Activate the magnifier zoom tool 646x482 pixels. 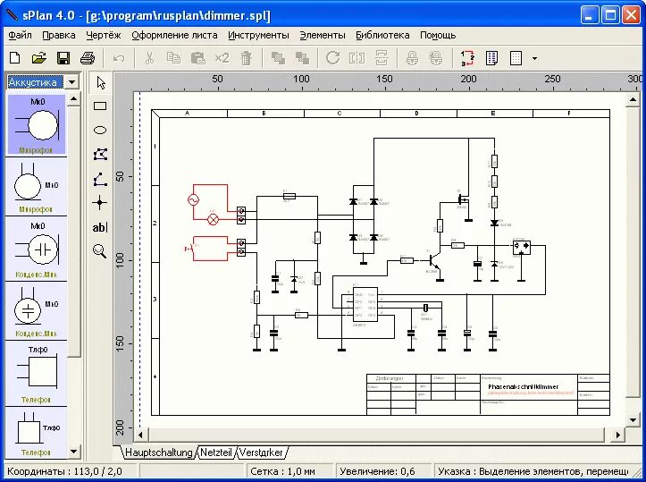click(x=100, y=251)
